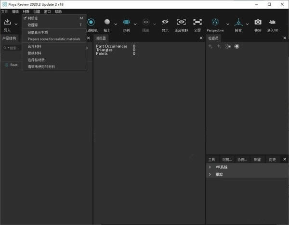
Task: Toggle the show (显示) eye icon
Action: tap(165, 22)
